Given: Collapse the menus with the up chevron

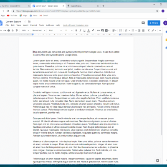Looking at the screenshot, I should point(160,30).
